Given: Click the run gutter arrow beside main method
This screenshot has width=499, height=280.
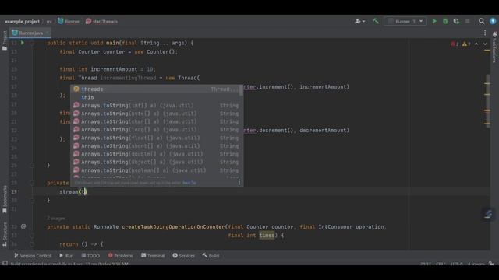Looking at the screenshot, I should pos(23,43).
